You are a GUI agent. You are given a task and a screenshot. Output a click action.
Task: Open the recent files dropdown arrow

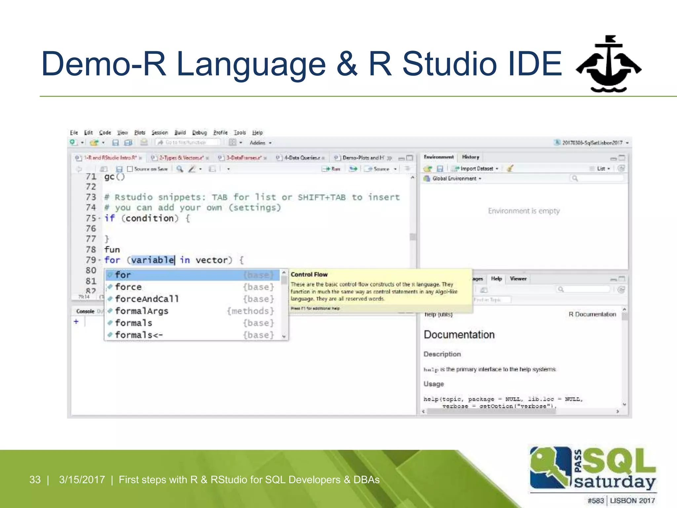tap(103, 143)
